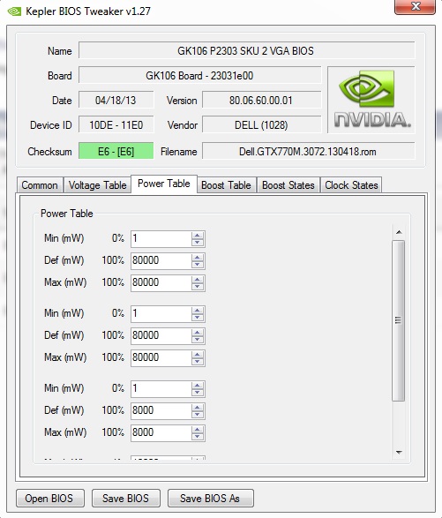Click the Save BIOS button
The height and width of the screenshot is (518, 442).
[126, 498]
